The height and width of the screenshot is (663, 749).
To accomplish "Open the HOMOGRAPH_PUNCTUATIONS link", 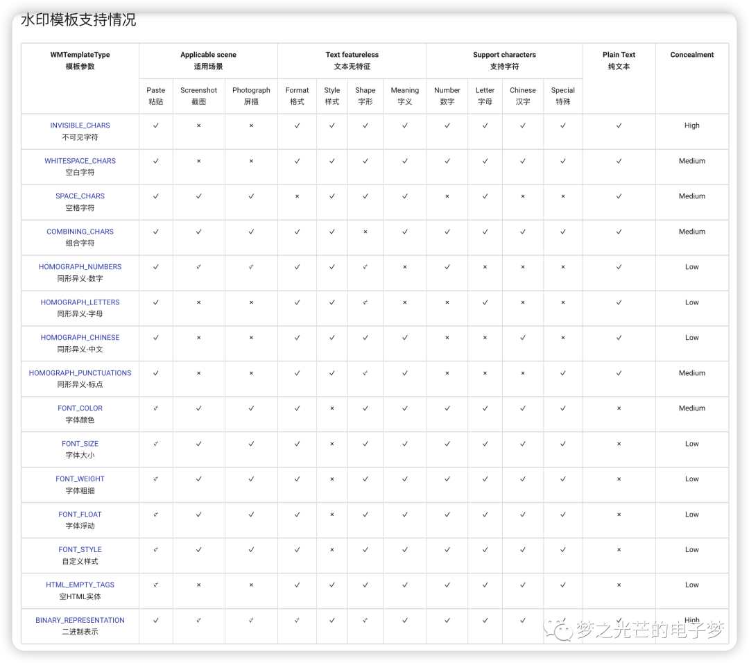I will pos(80,373).
